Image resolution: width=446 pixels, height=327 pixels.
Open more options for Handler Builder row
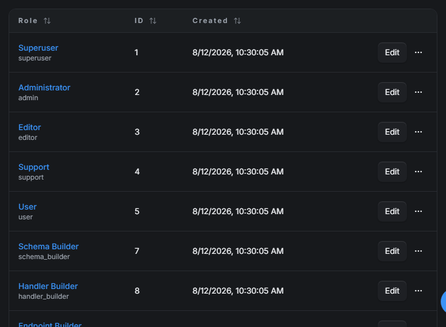[x=418, y=291]
